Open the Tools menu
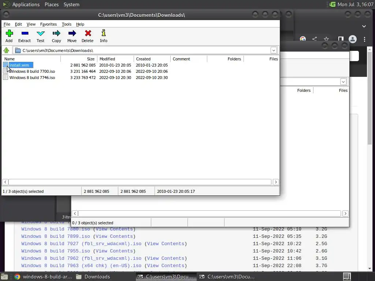This screenshot has width=375, height=281. pos(67,24)
